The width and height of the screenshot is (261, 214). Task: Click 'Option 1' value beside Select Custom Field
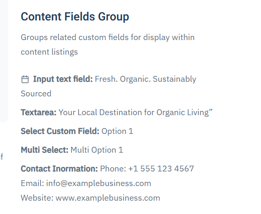point(117,131)
